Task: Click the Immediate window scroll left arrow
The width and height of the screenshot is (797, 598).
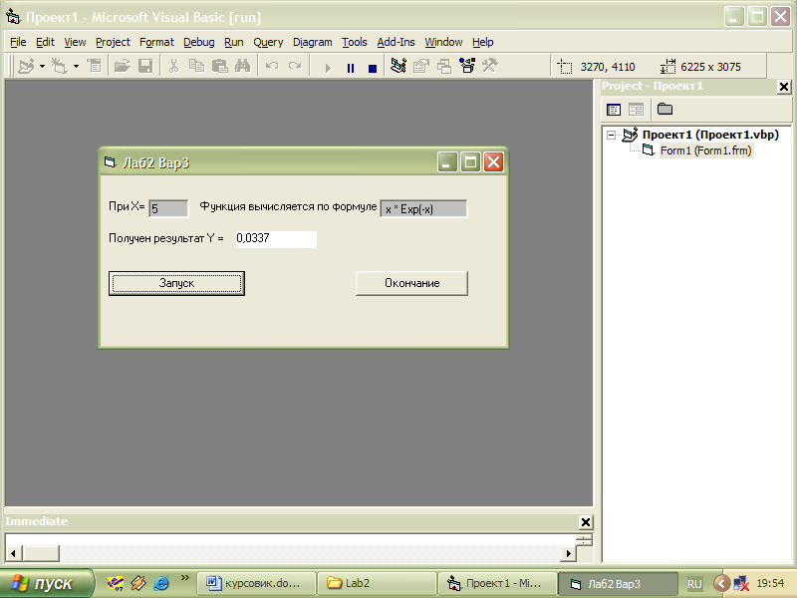Action: pyautogui.click(x=14, y=553)
